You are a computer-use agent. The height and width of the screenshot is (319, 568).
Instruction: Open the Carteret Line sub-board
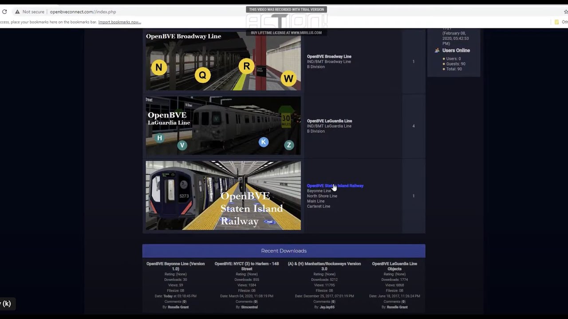tap(319, 206)
